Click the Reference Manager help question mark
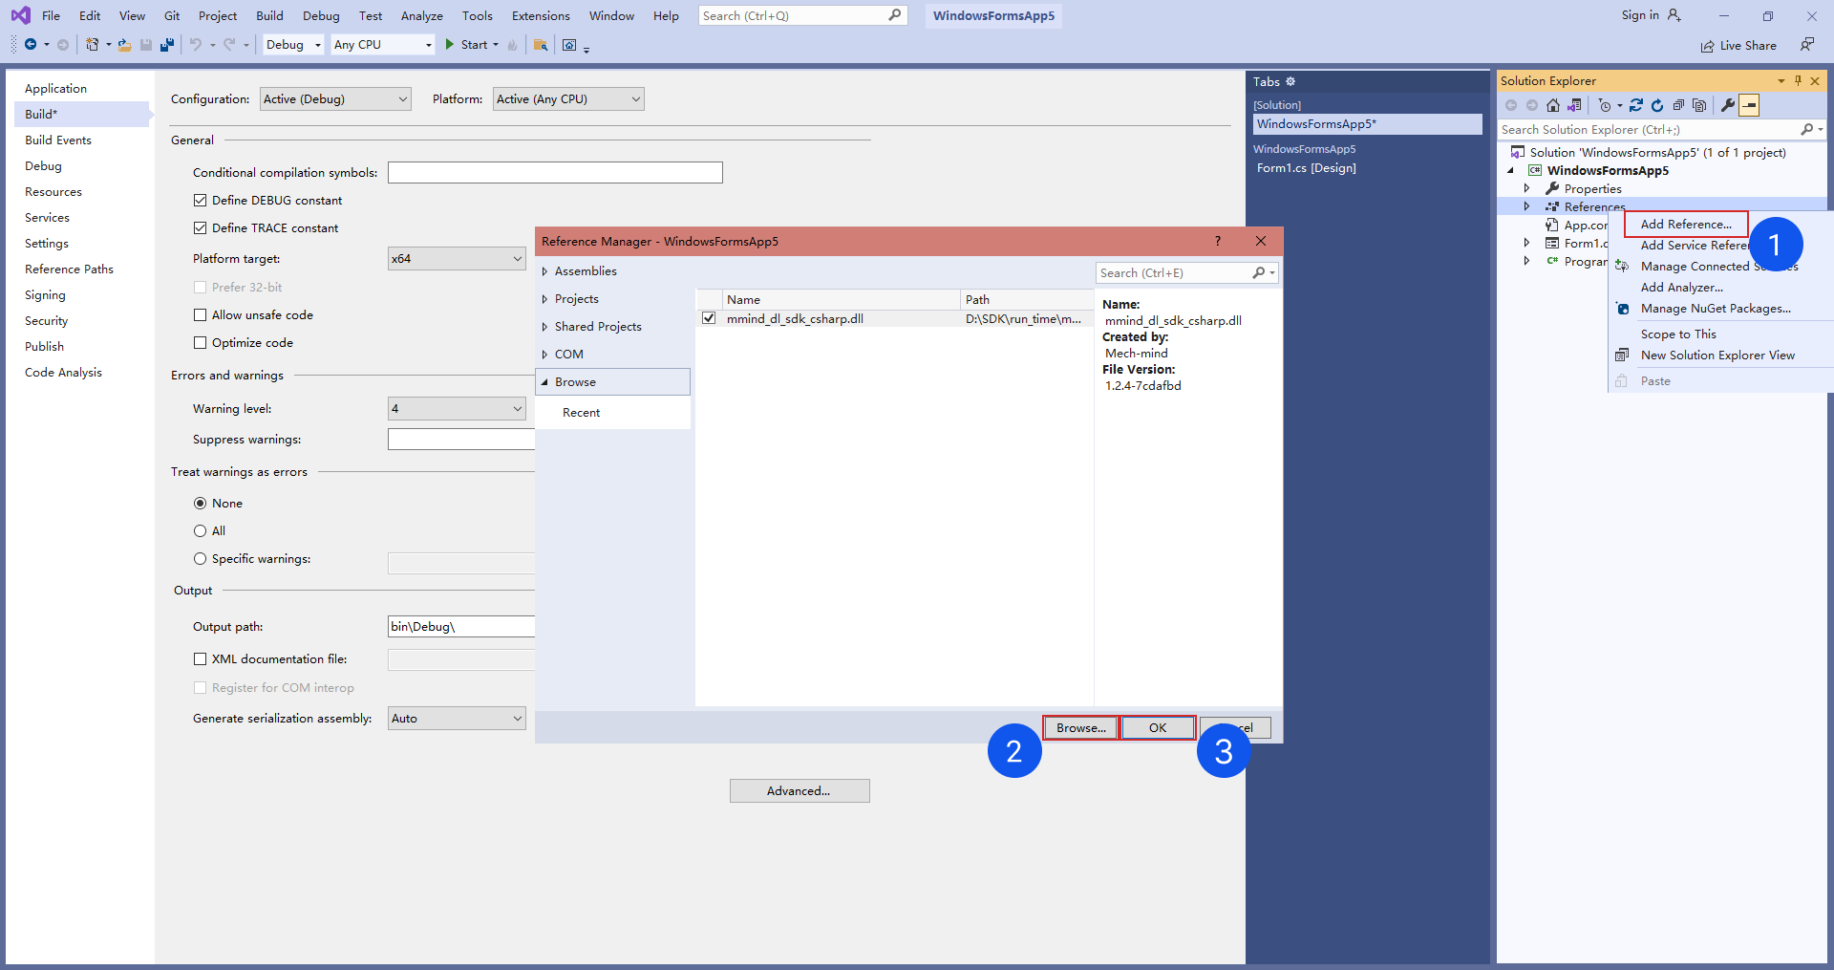This screenshot has width=1834, height=970. 1217,241
